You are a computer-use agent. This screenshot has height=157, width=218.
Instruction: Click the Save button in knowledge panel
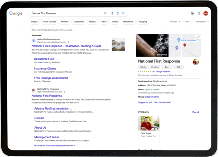click(x=167, y=67)
